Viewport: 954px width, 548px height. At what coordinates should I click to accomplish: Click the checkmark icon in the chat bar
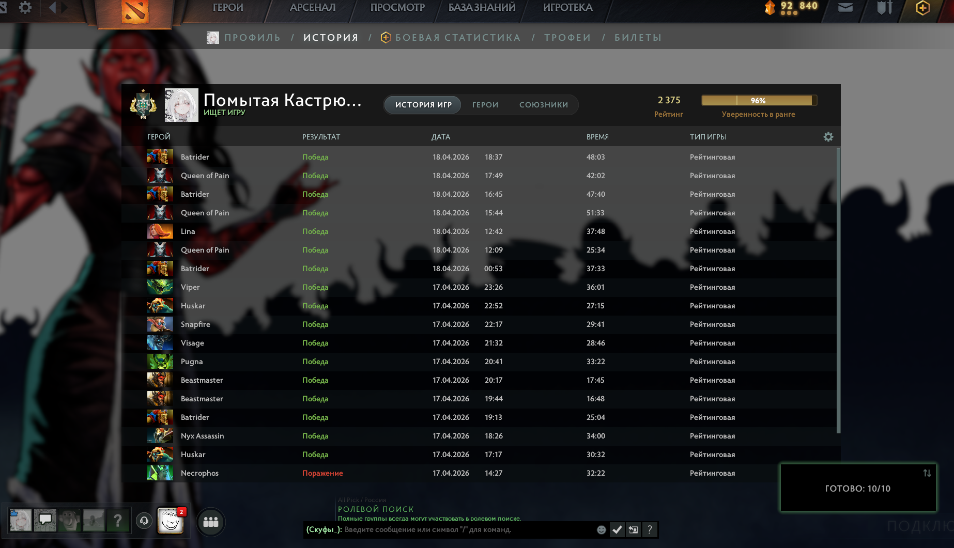click(617, 529)
